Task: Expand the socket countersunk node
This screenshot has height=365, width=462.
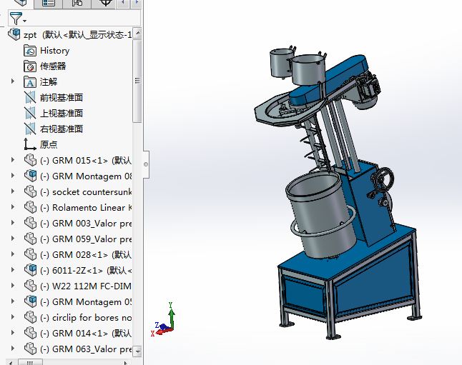Action: (13, 191)
